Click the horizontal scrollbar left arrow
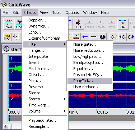This screenshot has width=135, height=130. (5, 126)
